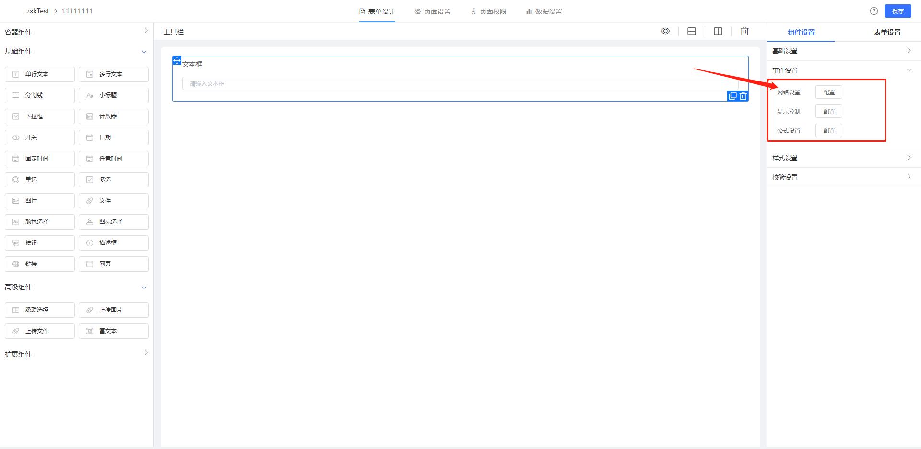Viewport: 921px width, 449px height.
Task: Add the 上传文件 component
Action: (x=40, y=331)
